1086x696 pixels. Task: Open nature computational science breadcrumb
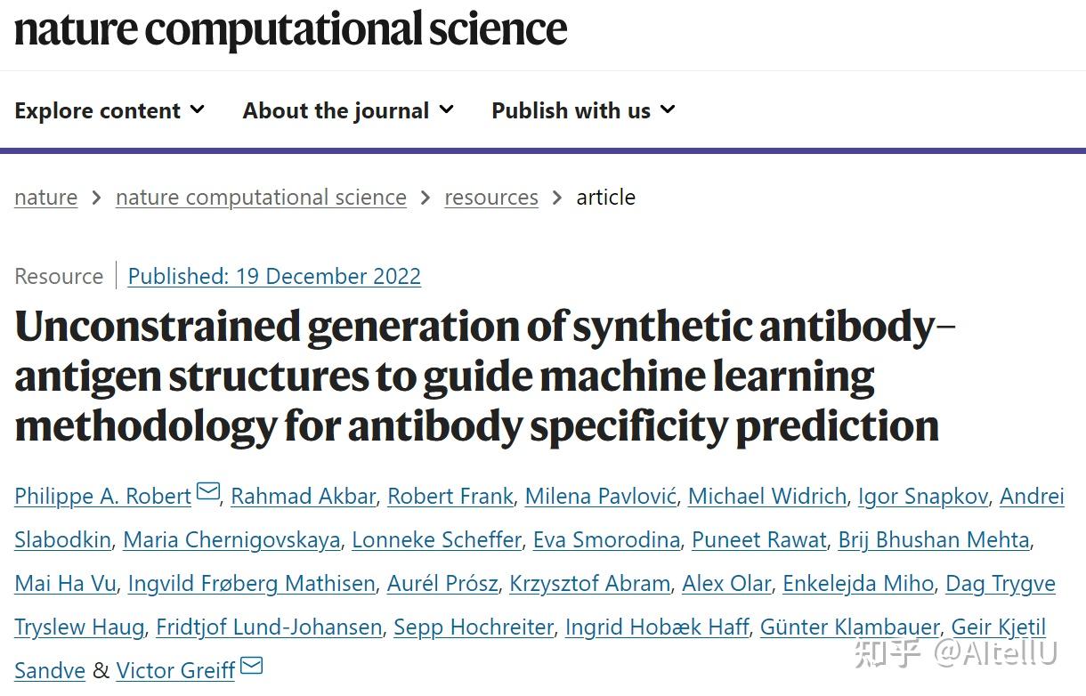pyautogui.click(x=261, y=197)
